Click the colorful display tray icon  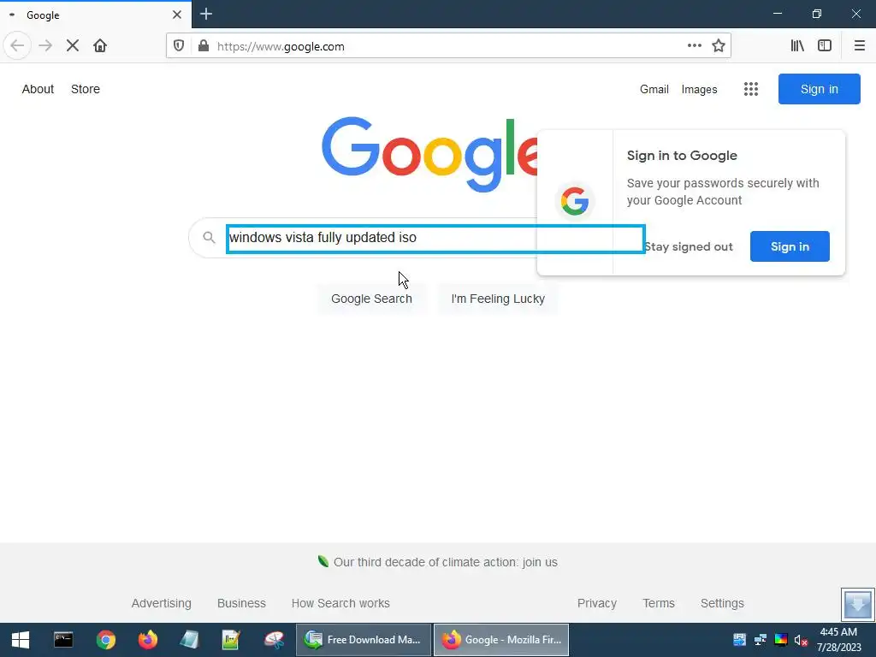(780, 640)
